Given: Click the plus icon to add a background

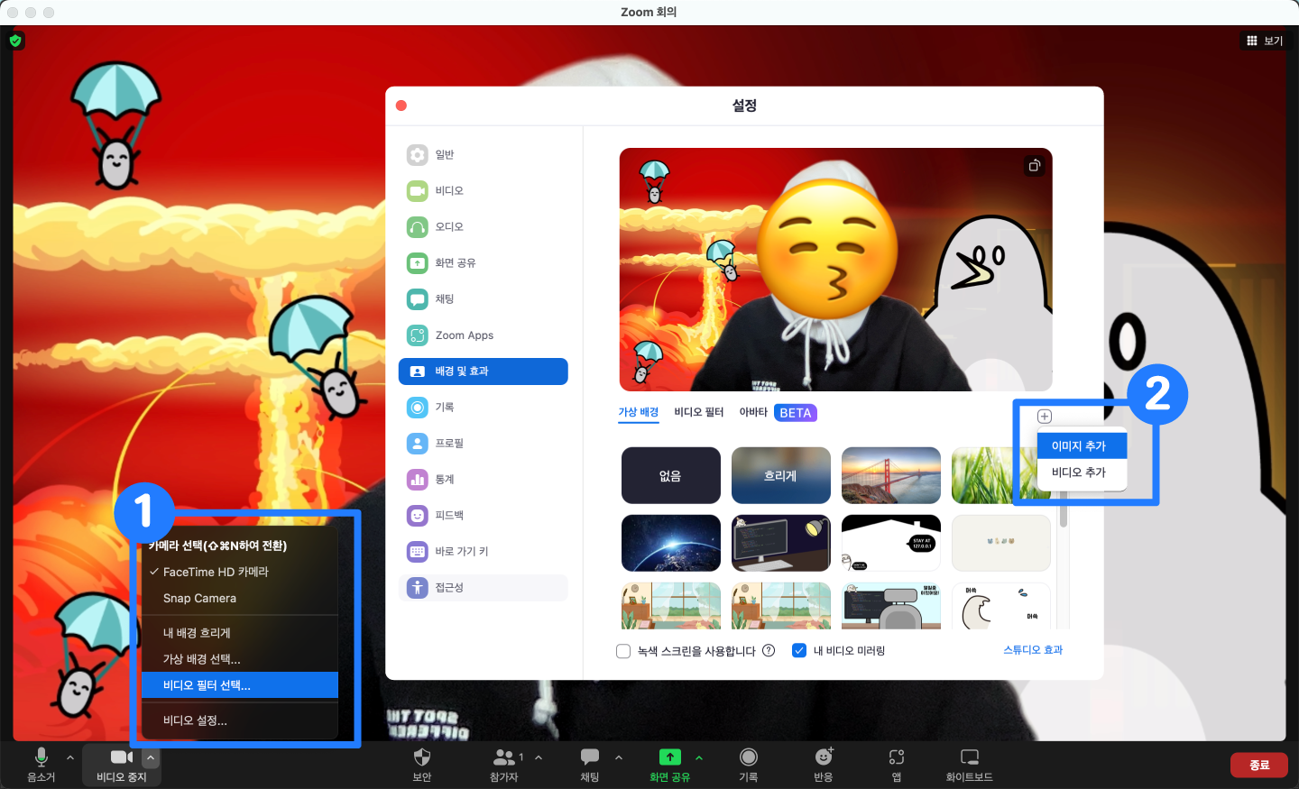Looking at the screenshot, I should tap(1045, 417).
